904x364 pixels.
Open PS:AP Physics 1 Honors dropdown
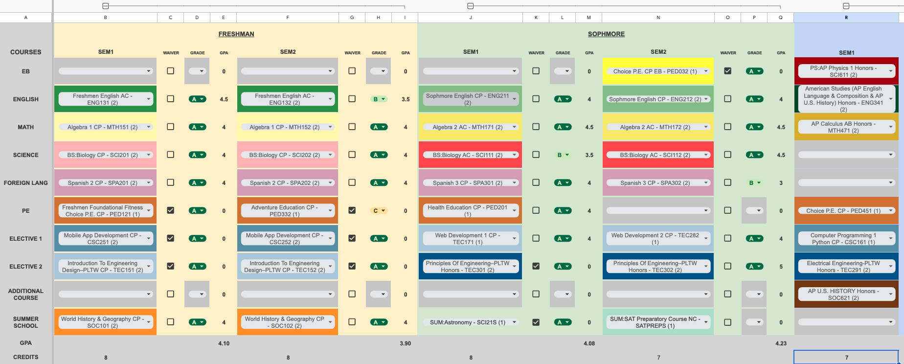pyautogui.click(x=846, y=71)
